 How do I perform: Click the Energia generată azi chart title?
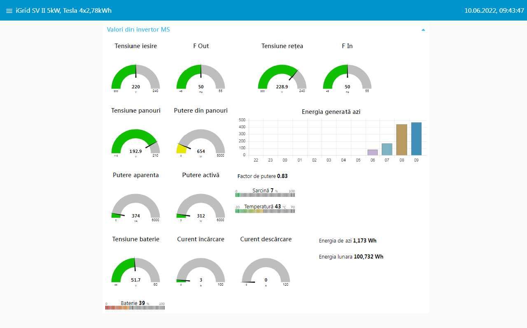pyautogui.click(x=331, y=112)
